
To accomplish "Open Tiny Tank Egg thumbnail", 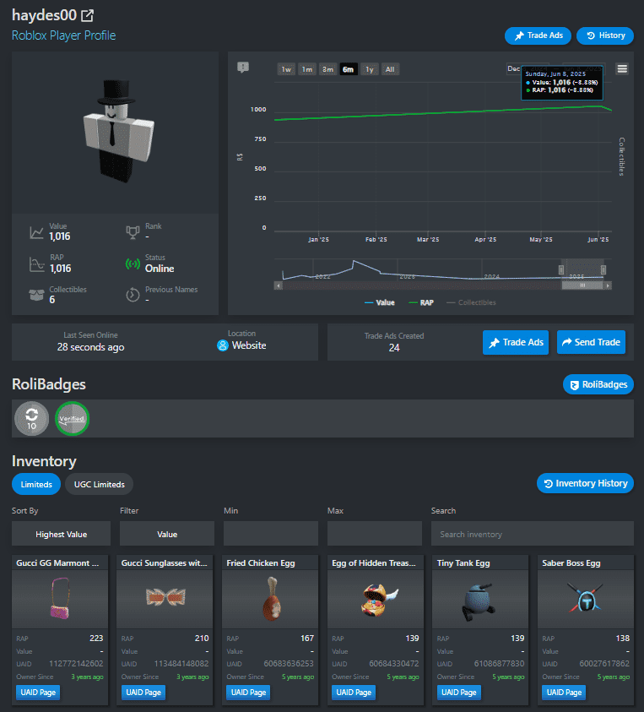I will point(480,599).
